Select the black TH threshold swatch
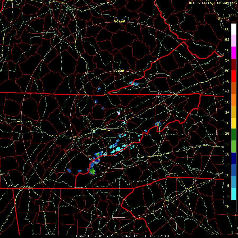 tap(234, 206)
